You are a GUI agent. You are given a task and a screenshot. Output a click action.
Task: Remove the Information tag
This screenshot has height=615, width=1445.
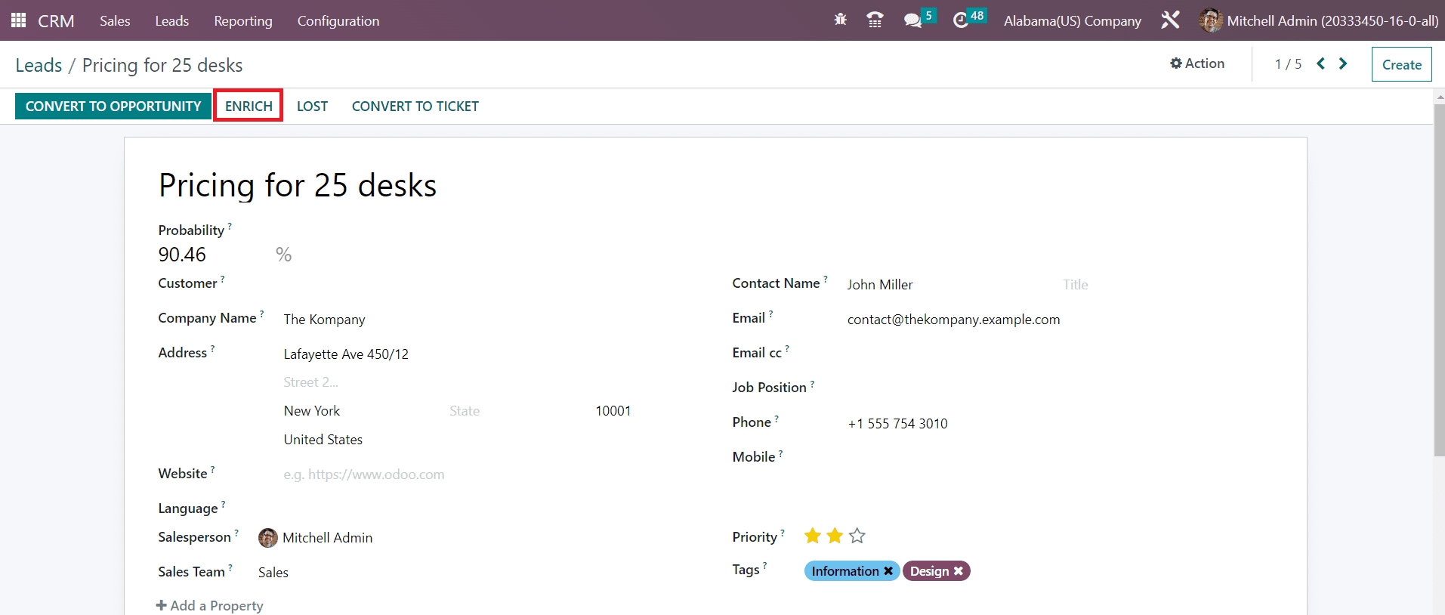(x=888, y=571)
